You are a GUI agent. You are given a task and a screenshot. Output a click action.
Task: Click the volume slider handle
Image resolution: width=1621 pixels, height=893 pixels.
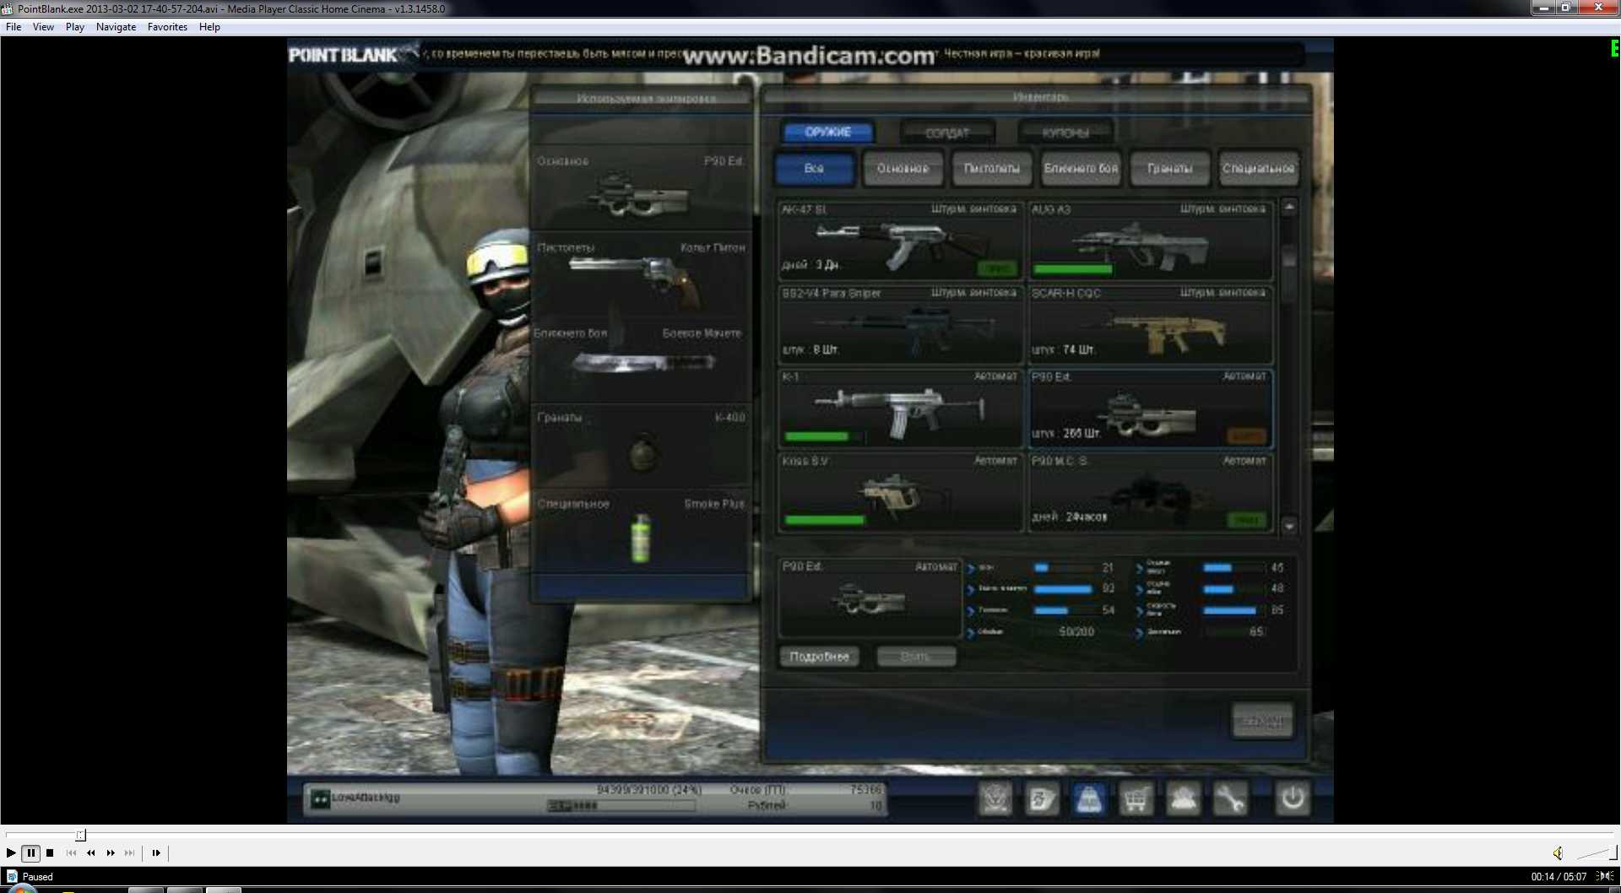point(1612,853)
